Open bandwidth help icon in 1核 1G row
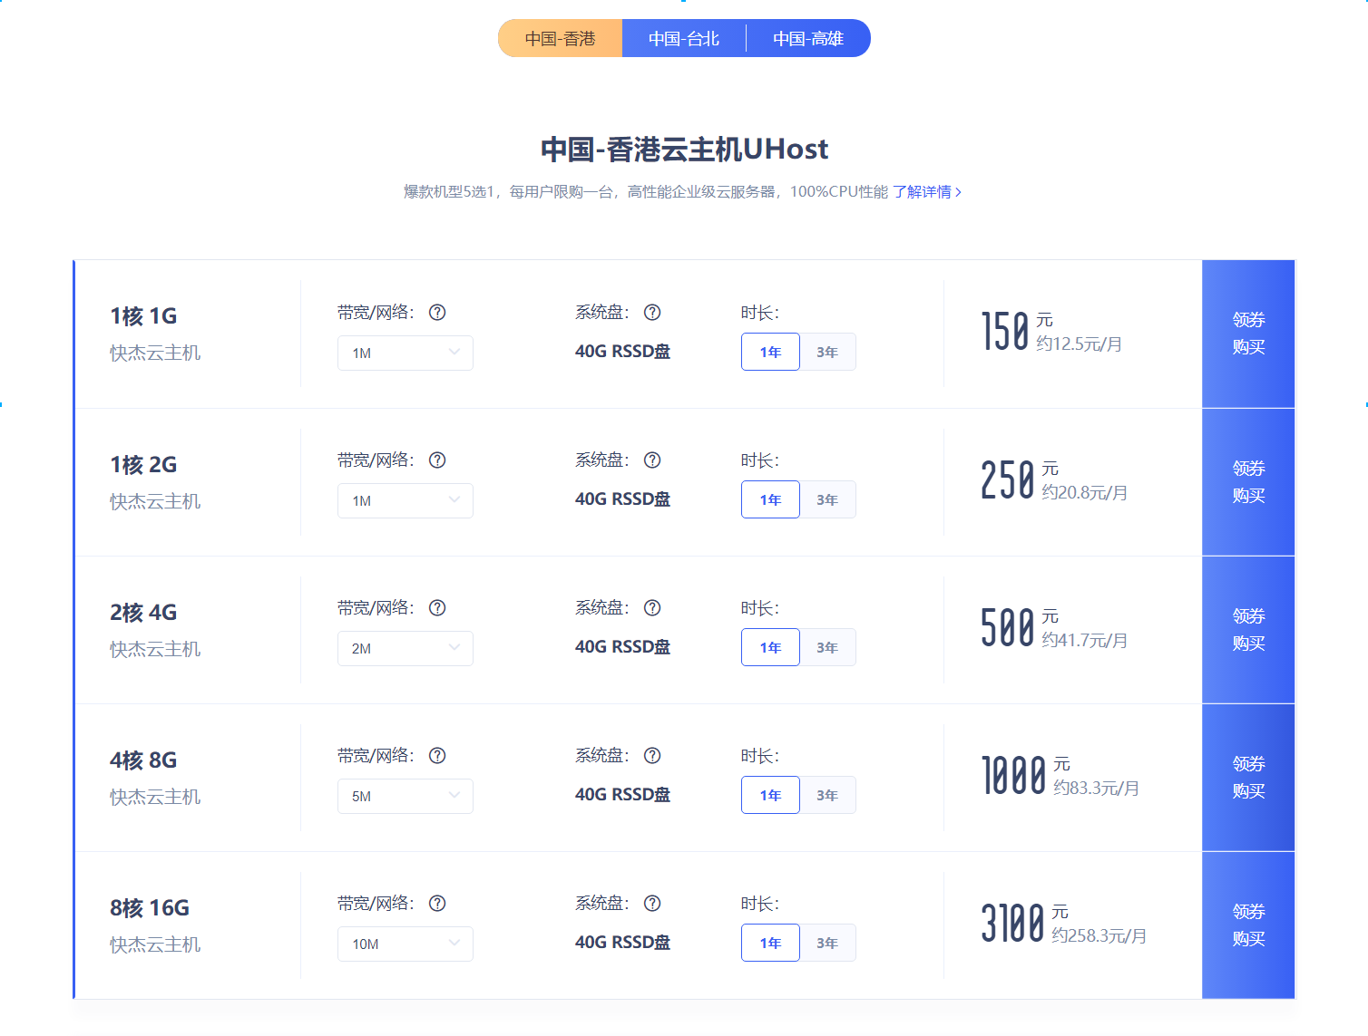1368x1036 pixels. point(437,313)
